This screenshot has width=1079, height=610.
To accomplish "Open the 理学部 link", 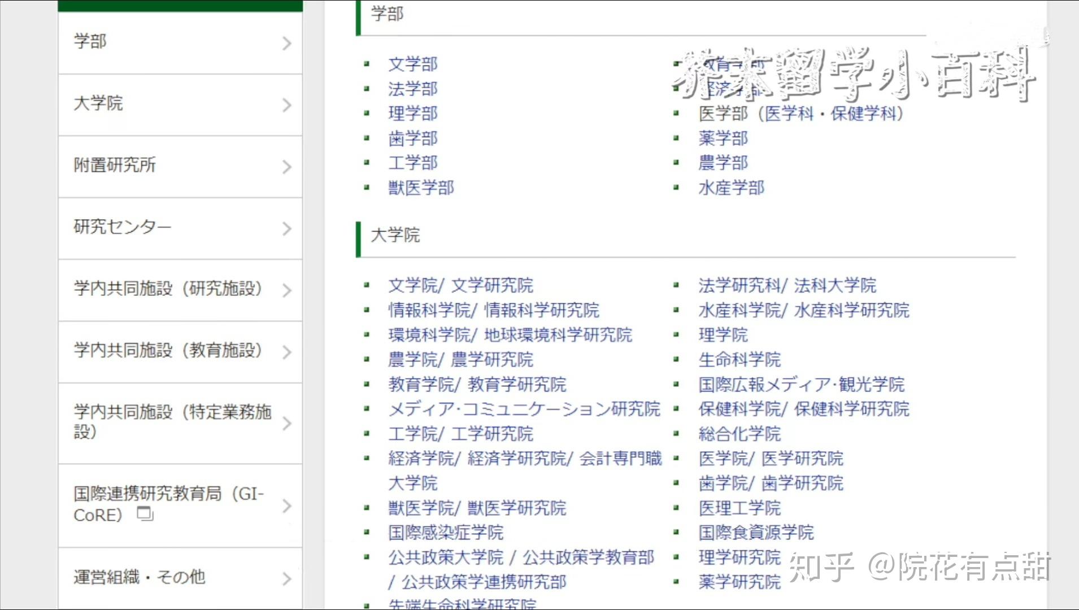I will (x=413, y=114).
